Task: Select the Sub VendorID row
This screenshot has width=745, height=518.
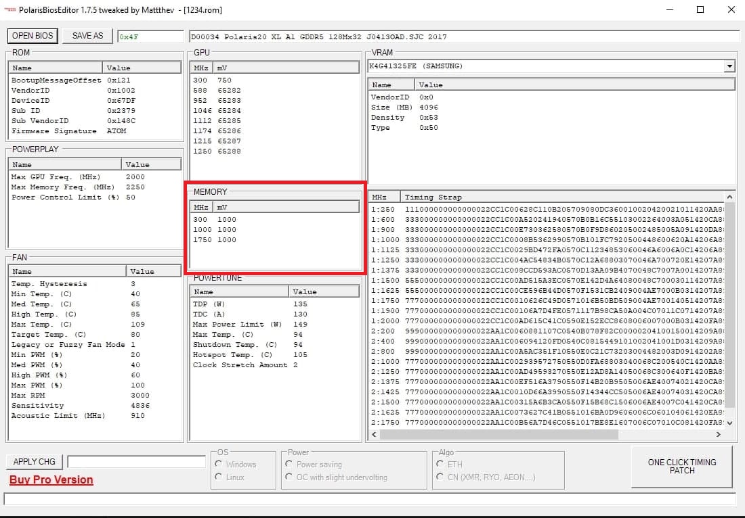Action: pos(95,121)
